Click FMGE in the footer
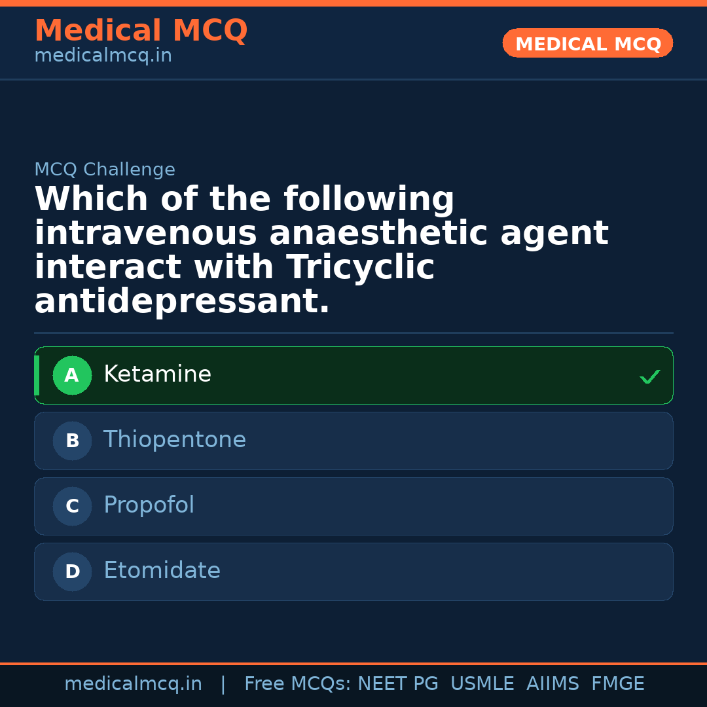707x707 pixels. 617,684
